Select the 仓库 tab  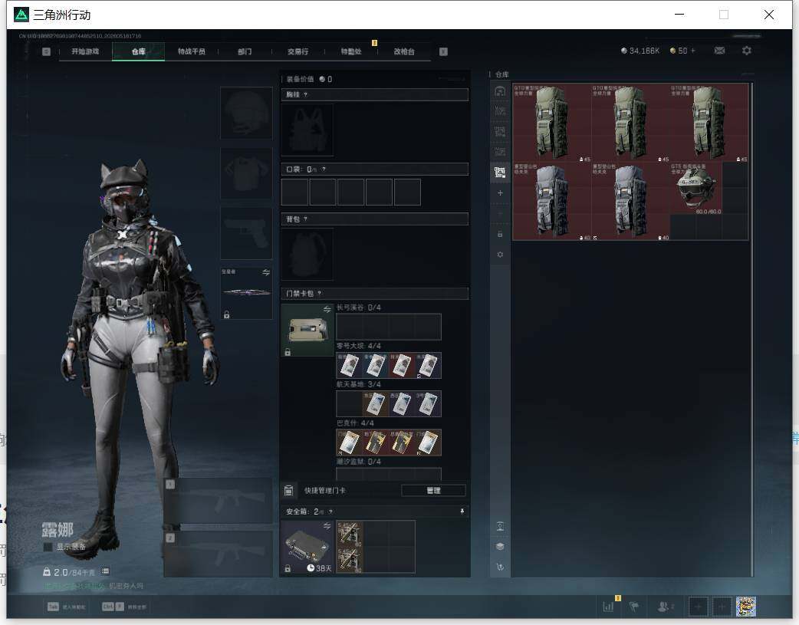pyautogui.click(x=138, y=51)
